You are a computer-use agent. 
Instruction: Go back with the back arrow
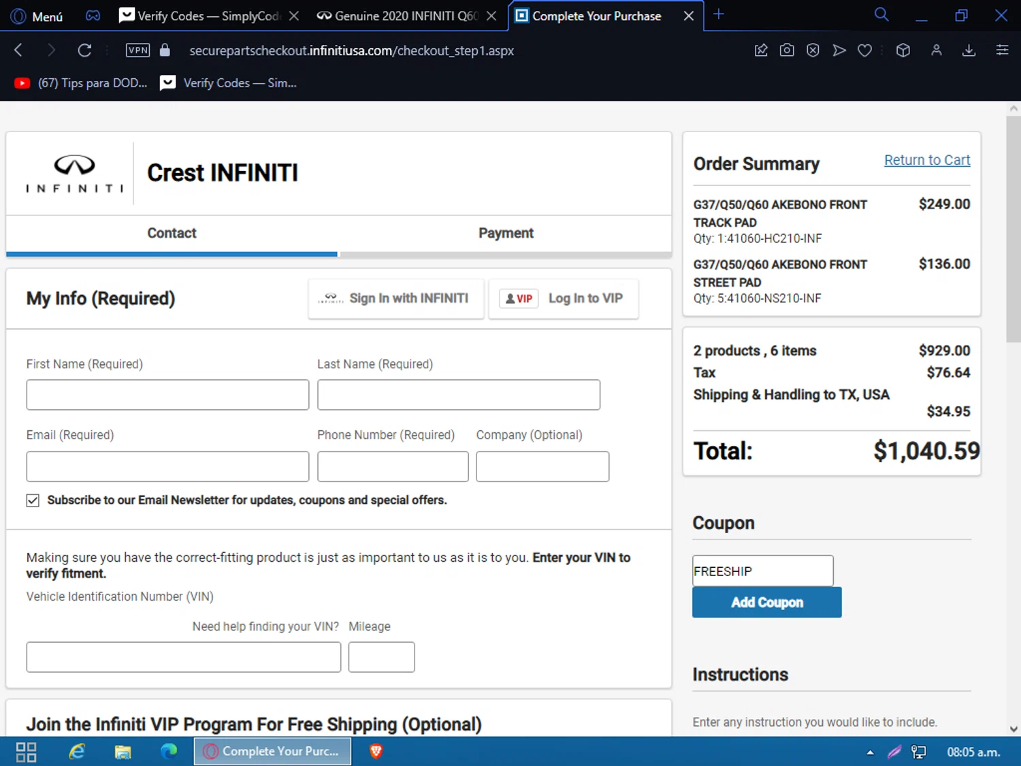click(18, 50)
